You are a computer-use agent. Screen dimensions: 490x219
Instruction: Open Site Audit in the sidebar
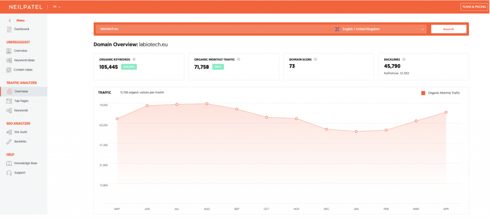[x=21, y=132]
